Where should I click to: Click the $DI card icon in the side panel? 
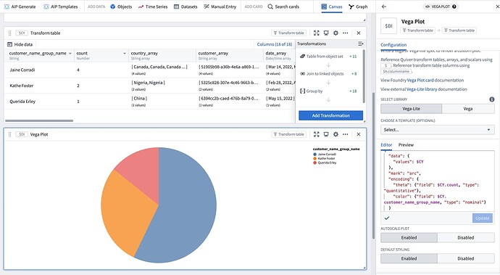pos(388,26)
